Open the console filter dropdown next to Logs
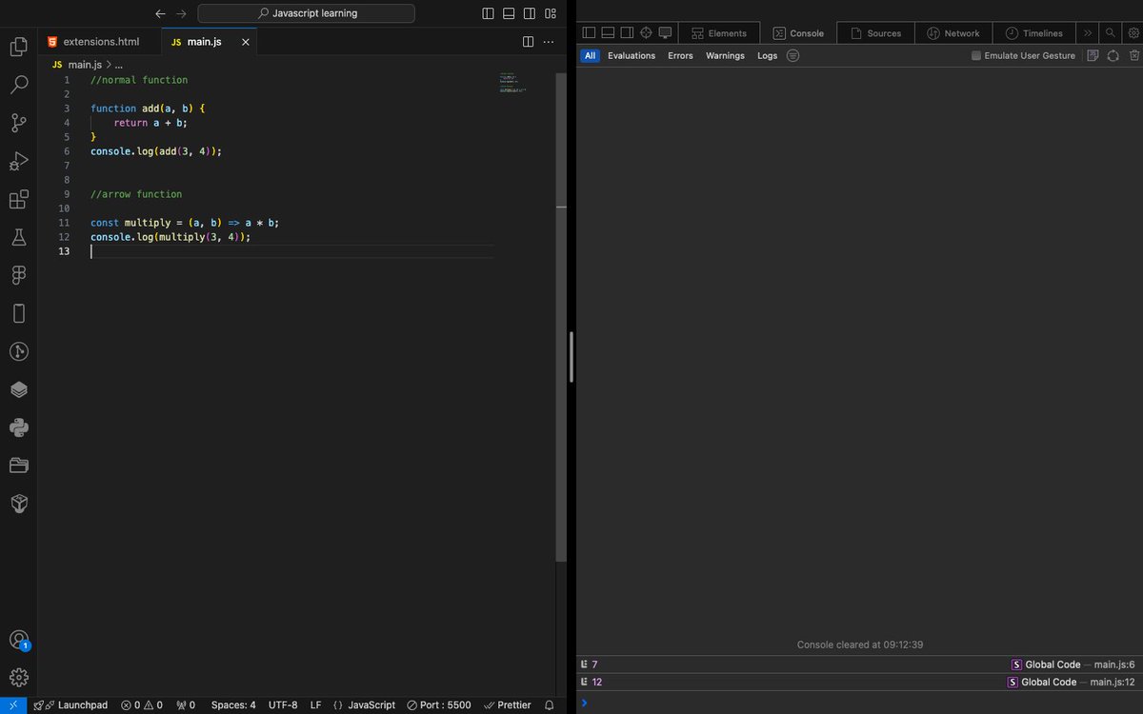 click(x=792, y=55)
